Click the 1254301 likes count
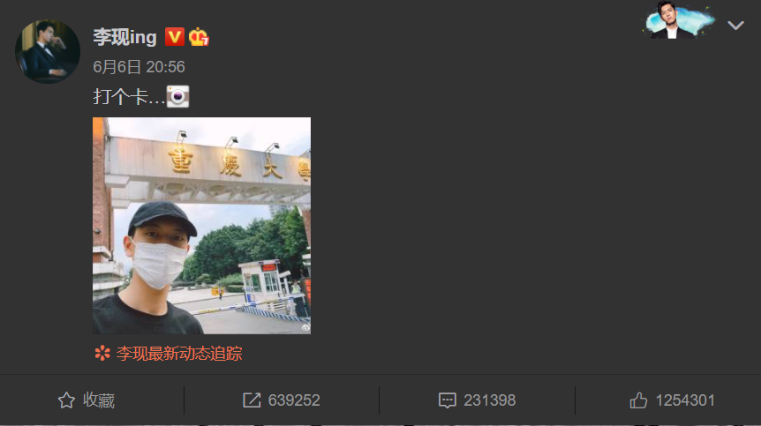 [685, 400]
